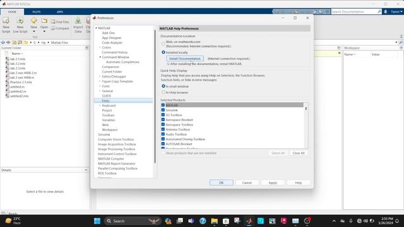Select the Practice 2.1.mlx file
Viewport: 404px width, 227px height.
[x=21, y=82]
